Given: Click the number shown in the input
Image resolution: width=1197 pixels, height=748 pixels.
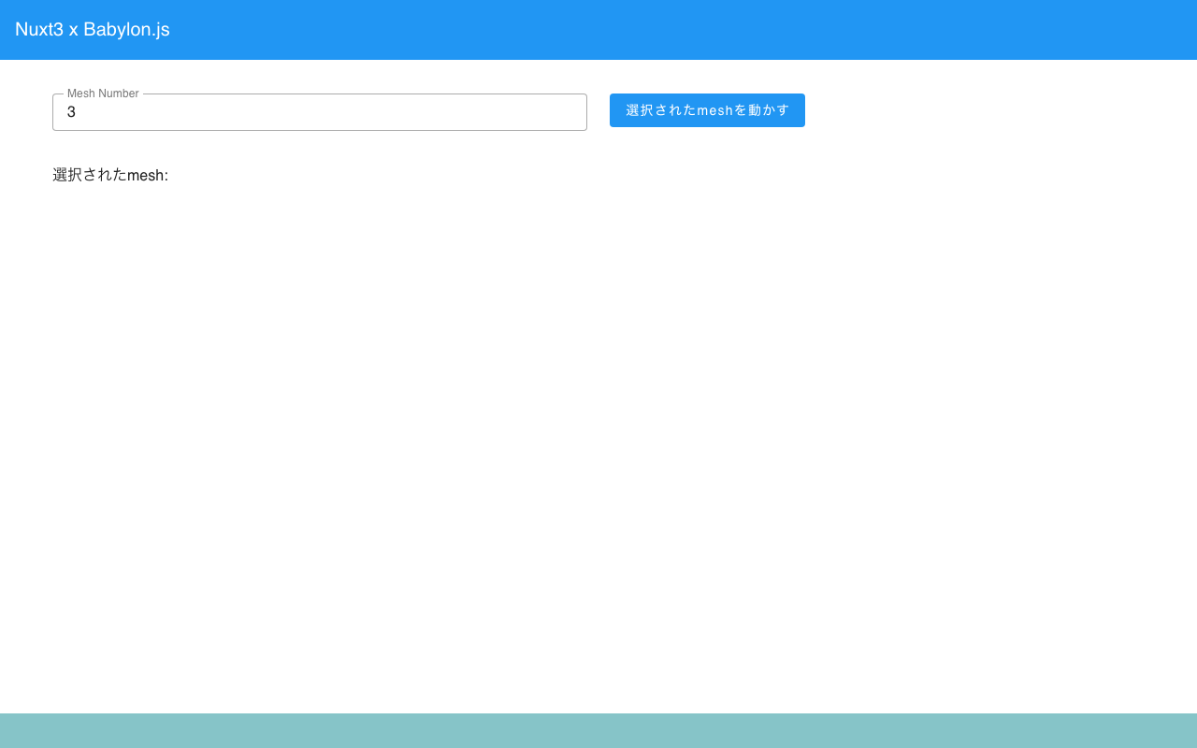Looking at the screenshot, I should pos(72,111).
